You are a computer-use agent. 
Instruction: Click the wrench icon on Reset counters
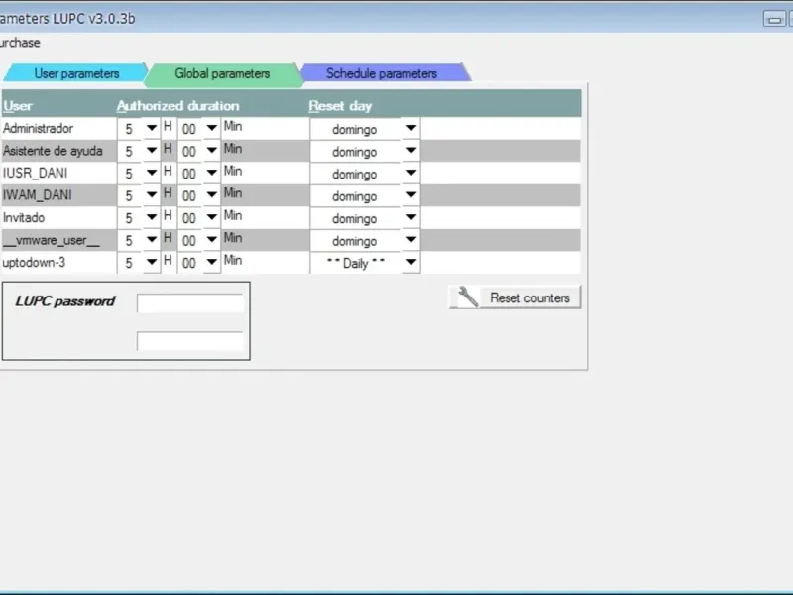[468, 297]
